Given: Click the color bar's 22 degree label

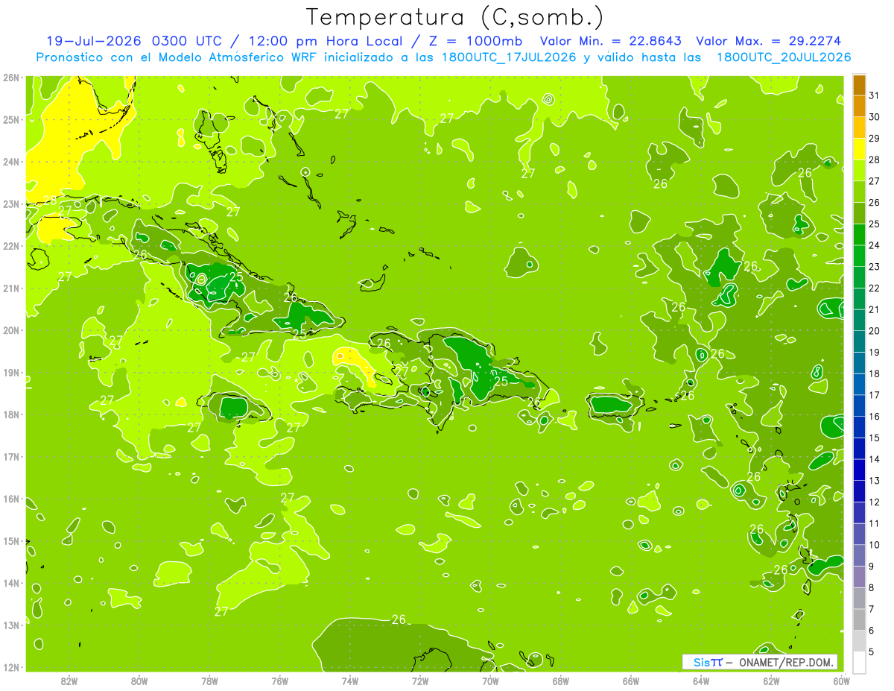Looking at the screenshot, I should click(x=874, y=288).
